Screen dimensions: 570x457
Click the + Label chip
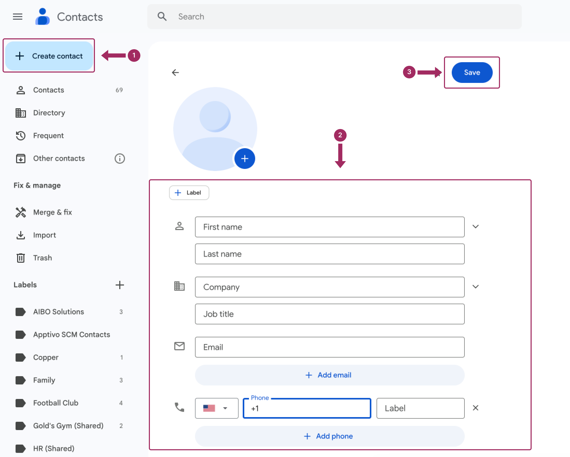tap(189, 192)
